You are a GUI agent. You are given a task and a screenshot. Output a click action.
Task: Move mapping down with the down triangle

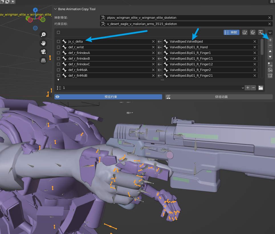click(270, 57)
